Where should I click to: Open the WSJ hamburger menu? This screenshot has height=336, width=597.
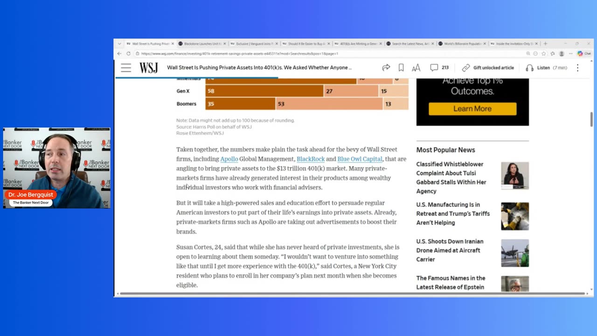coord(126,68)
